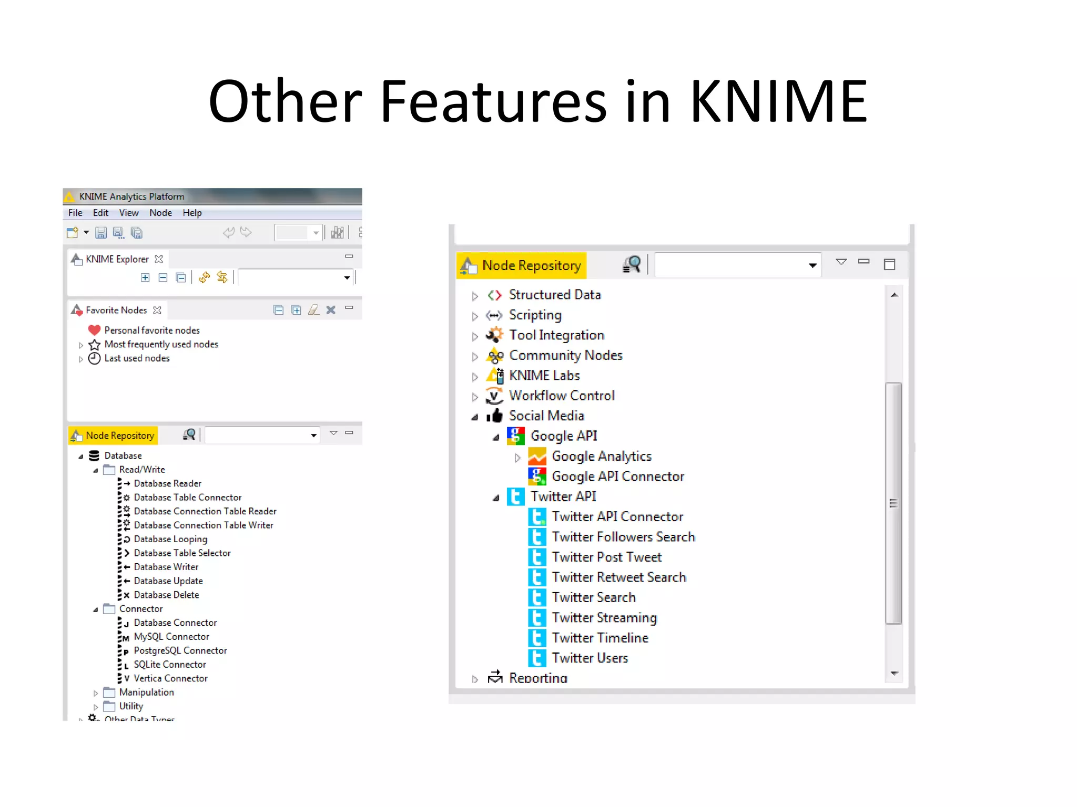This screenshot has height=807, width=1077.
Task: Click the Save As toolbar icon
Action: click(x=119, y=232)
